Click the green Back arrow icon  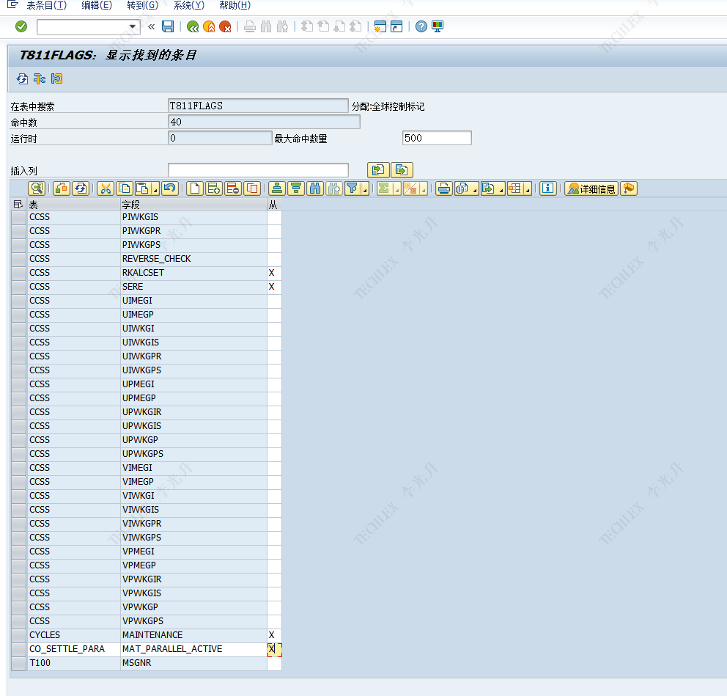(193, 27)
